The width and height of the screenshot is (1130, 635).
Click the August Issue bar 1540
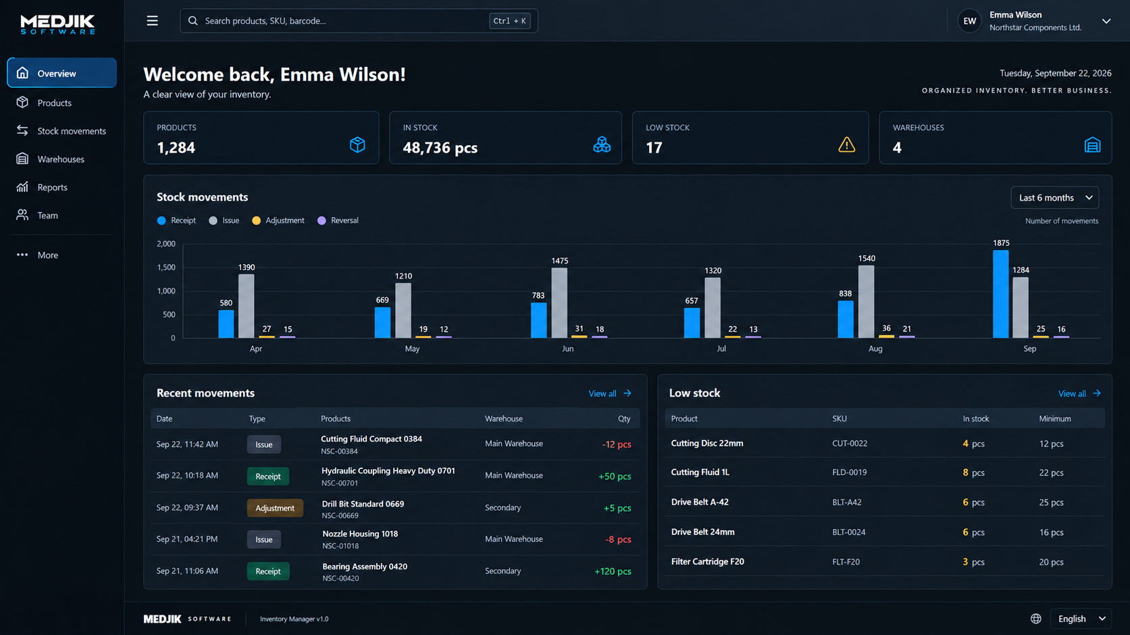click(x=866, y=301)
